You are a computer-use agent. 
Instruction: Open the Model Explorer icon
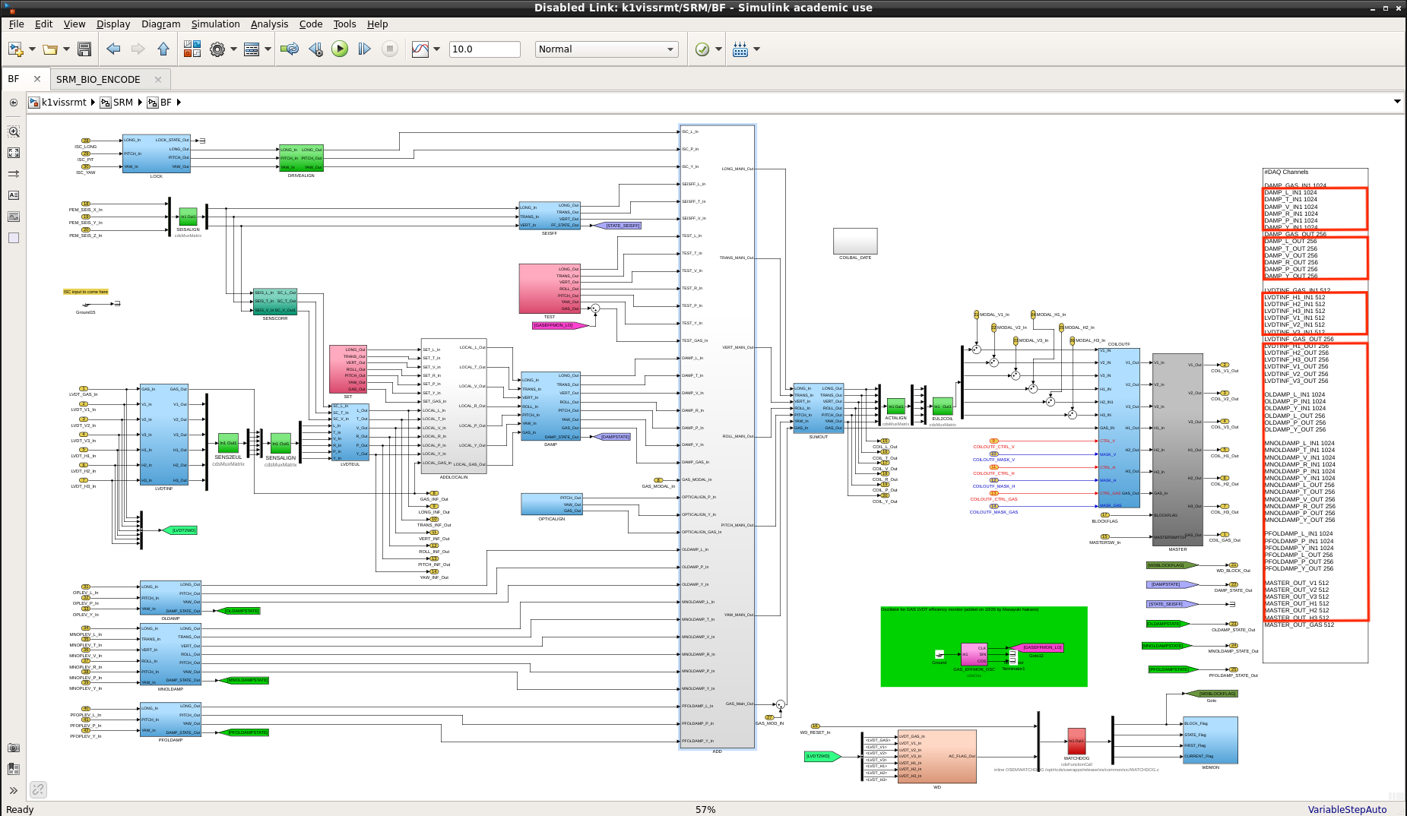point(252,49)
